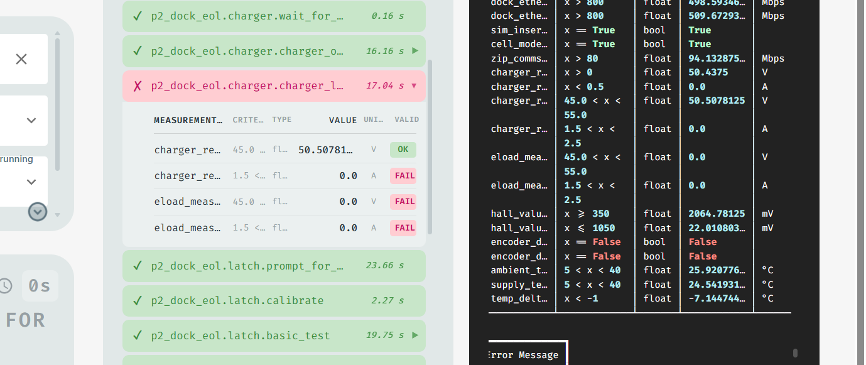Click the green checkmark on the charger.charger_o row
This screenshot has height=365, width=866.
(138, 51)
